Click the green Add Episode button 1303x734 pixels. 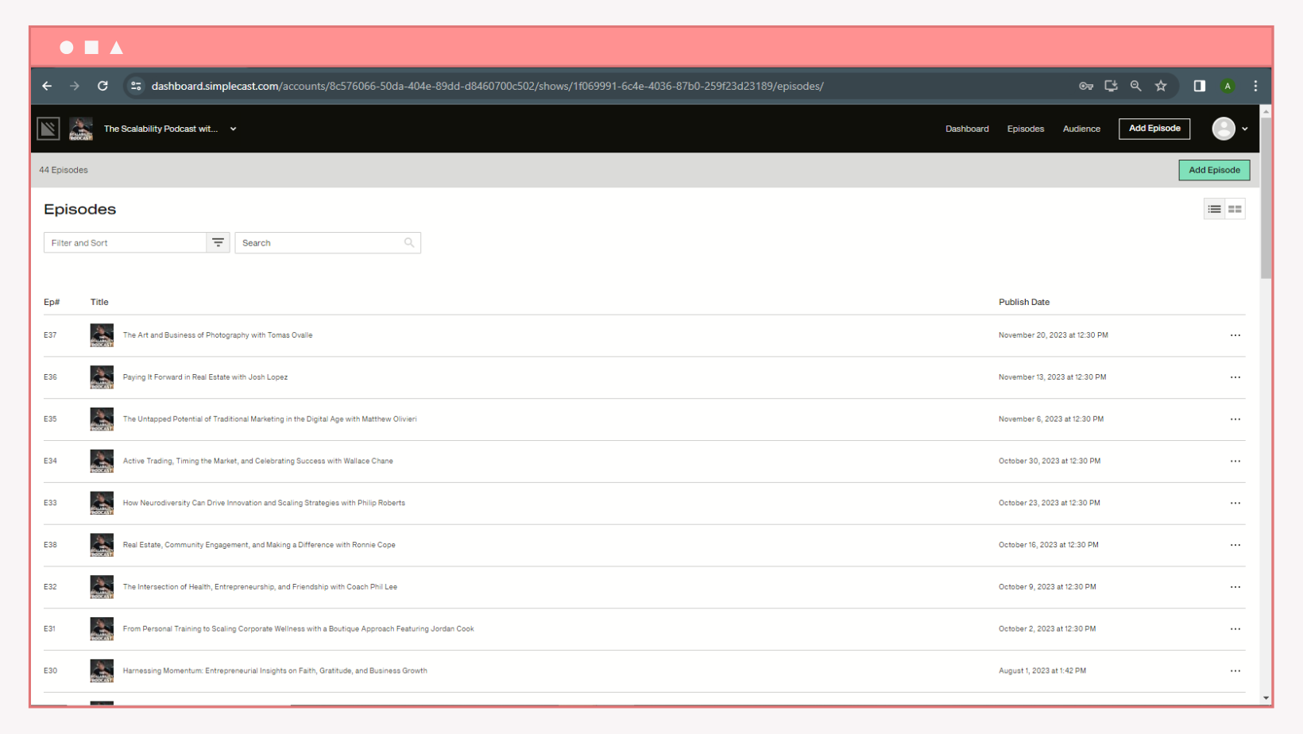coord(1214,170)
